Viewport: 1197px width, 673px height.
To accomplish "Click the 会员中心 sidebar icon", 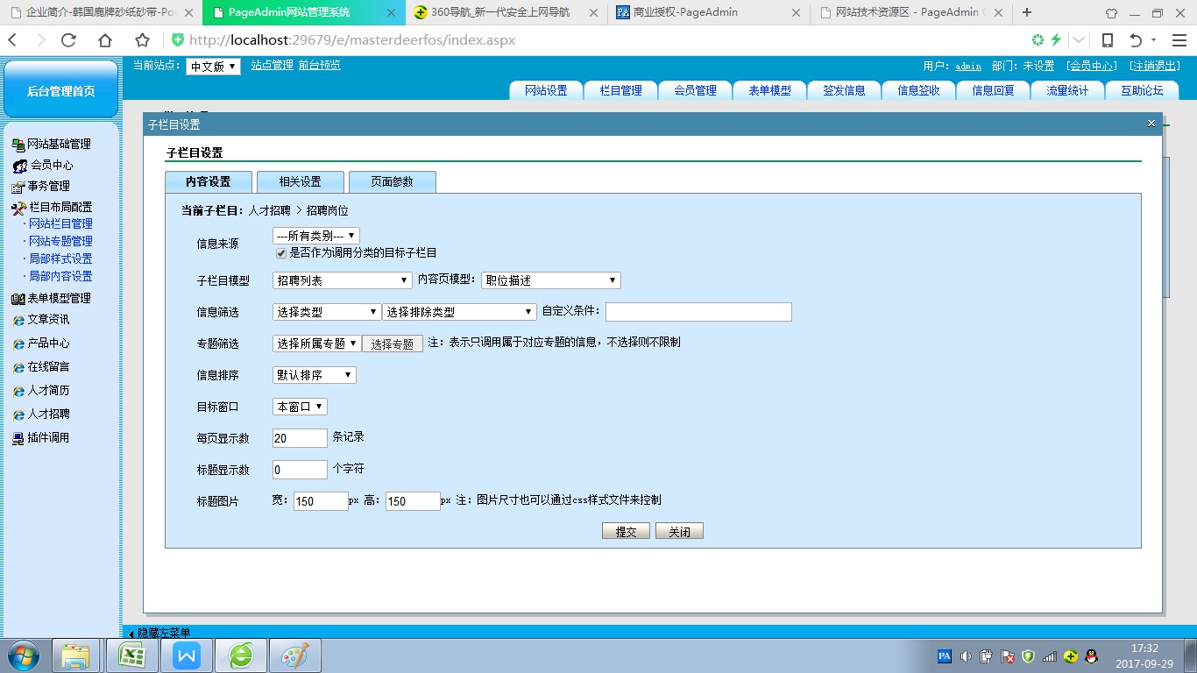I will 19,166.
